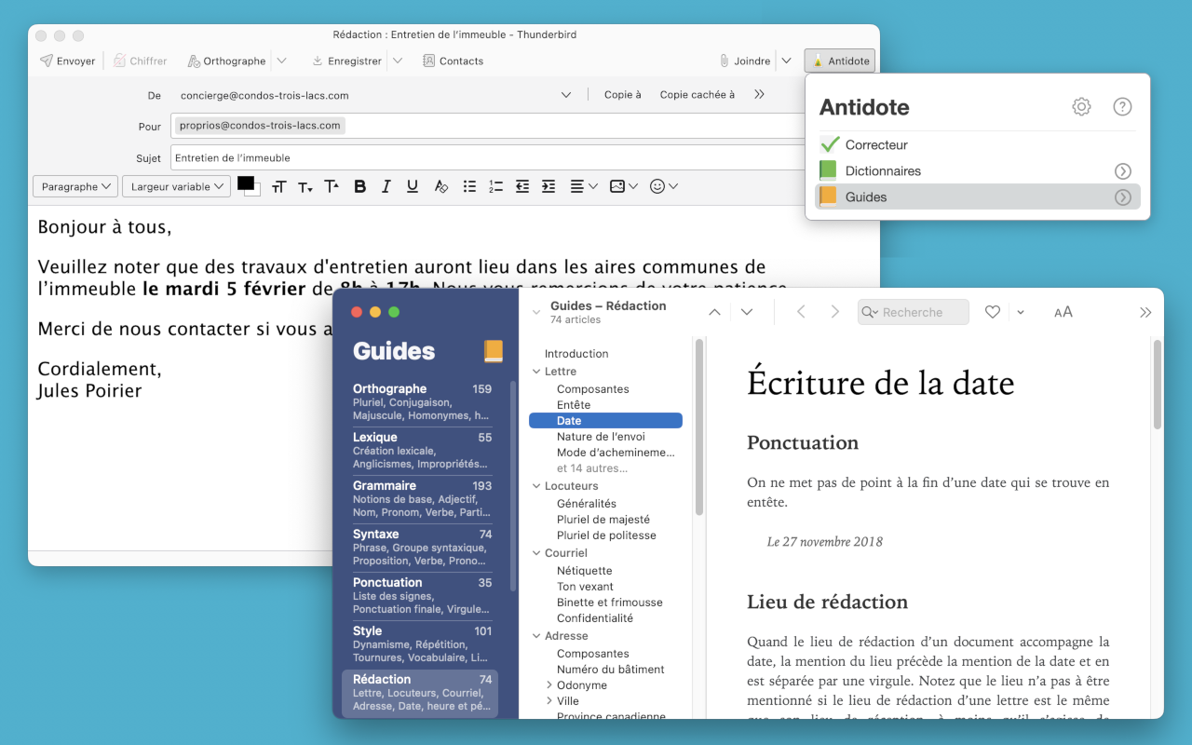Click the Antidote toolbar button
The height and width of the screenshot is (745, 1192).
tap(840, 61)
